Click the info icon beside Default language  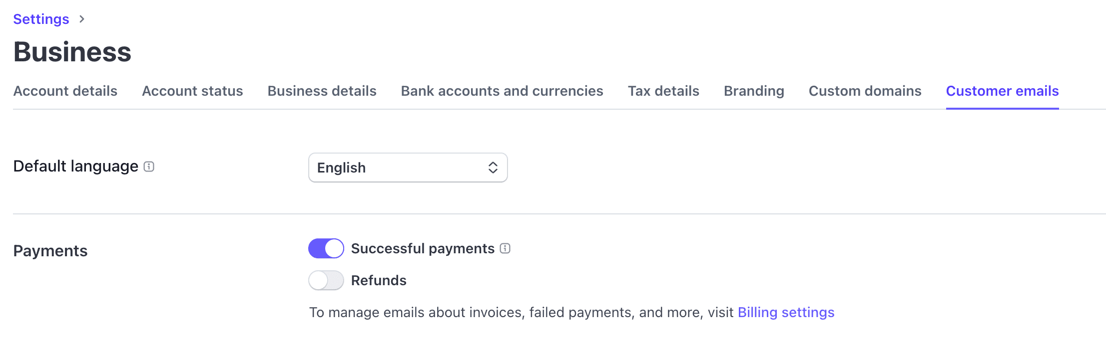point(149,167)
